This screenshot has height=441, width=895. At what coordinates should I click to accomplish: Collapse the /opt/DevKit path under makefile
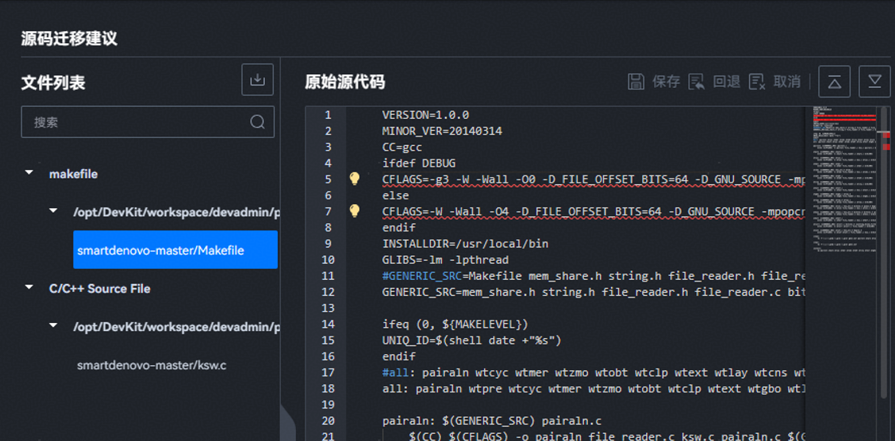click(53, 211)
